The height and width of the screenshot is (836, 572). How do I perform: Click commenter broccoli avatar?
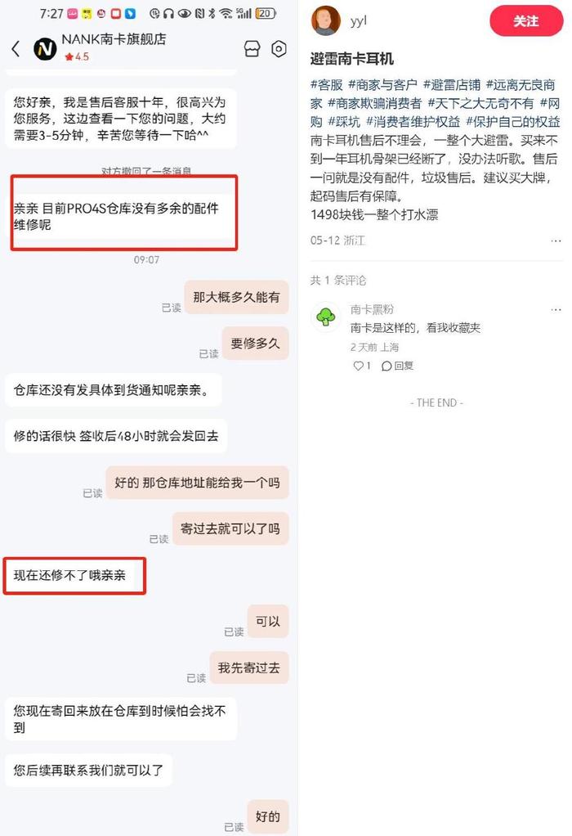pos(325,317)
